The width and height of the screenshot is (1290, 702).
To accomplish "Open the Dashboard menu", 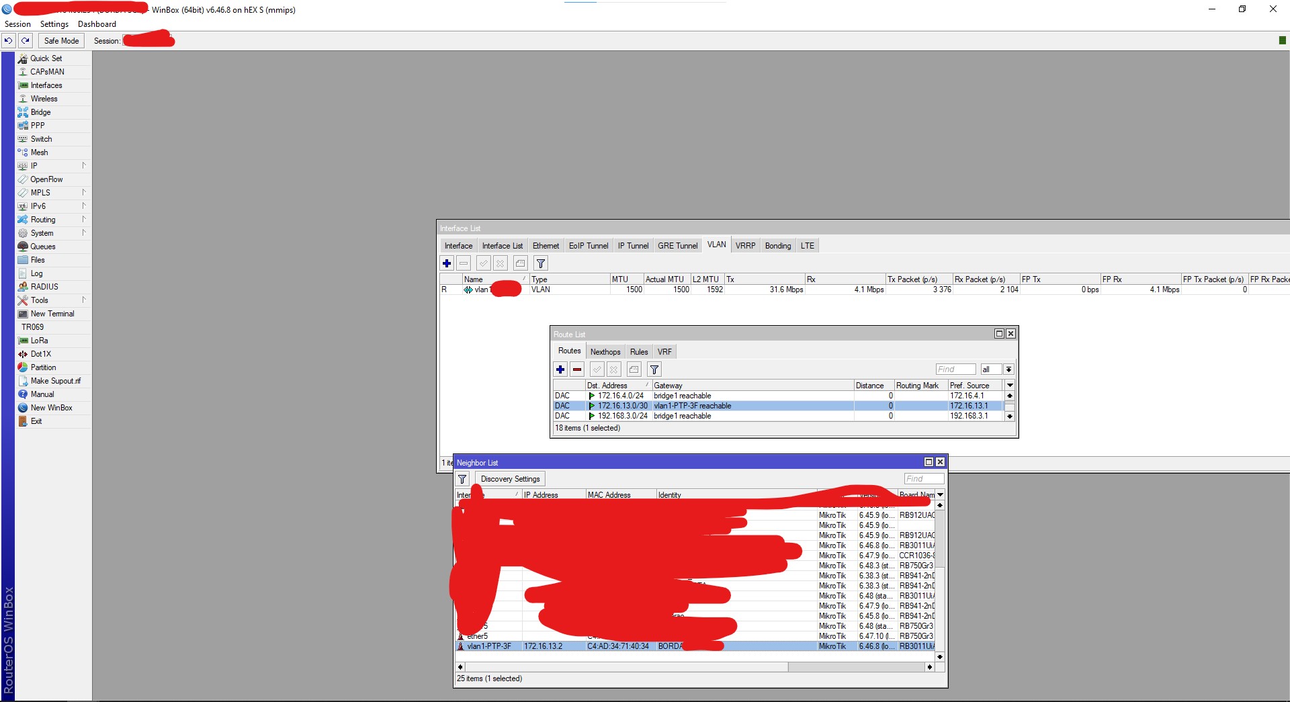I will pos(97,24).
